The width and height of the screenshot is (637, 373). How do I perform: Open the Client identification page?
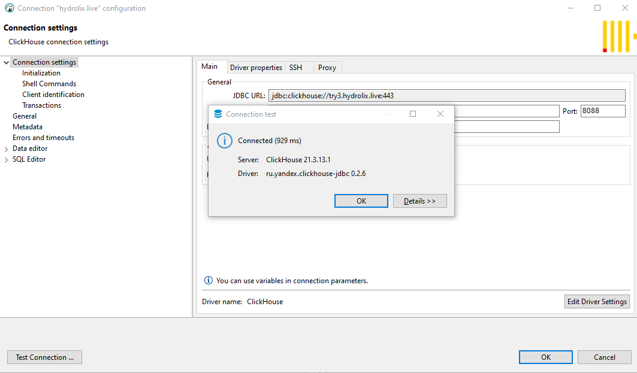53,95
